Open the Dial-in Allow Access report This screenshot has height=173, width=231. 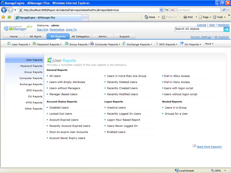pos(177,76)
